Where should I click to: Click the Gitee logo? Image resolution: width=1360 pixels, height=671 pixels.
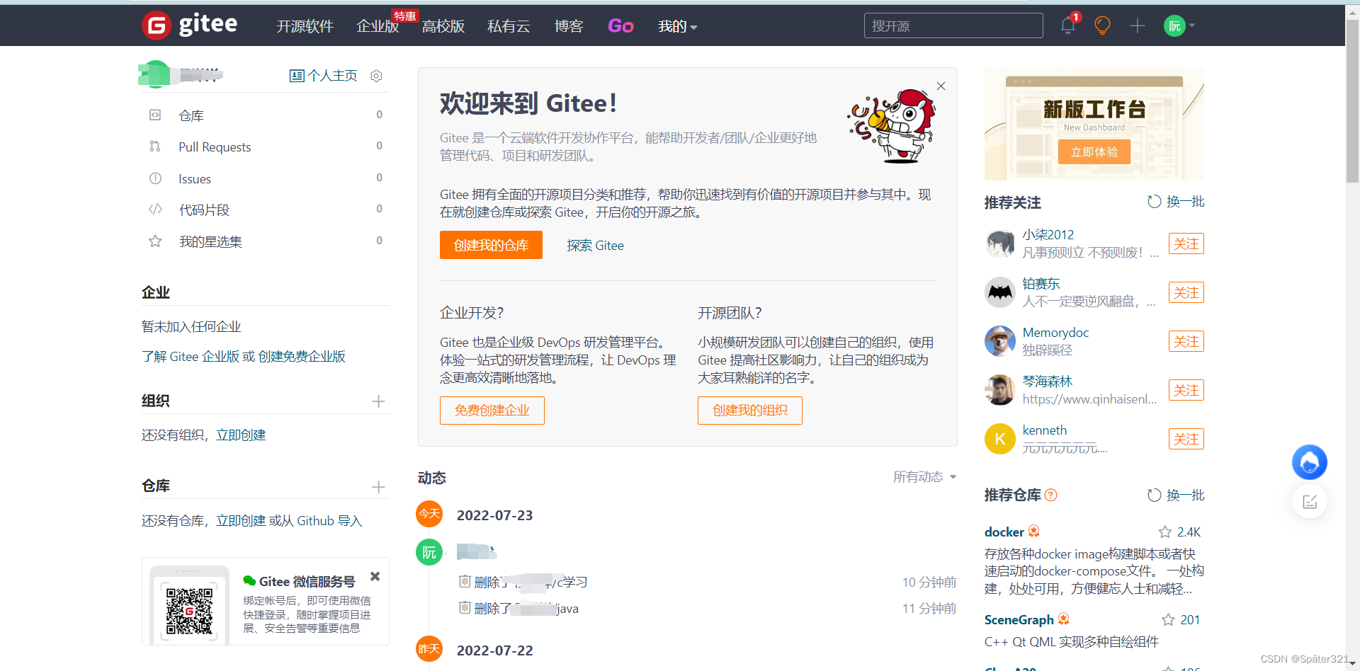[x=190, y=25]
